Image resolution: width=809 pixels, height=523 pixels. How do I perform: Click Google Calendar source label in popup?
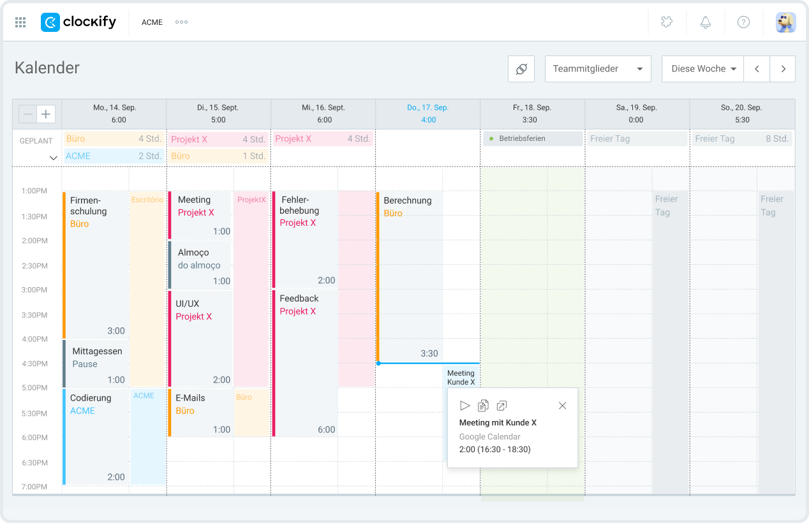(x=490, y=437)
